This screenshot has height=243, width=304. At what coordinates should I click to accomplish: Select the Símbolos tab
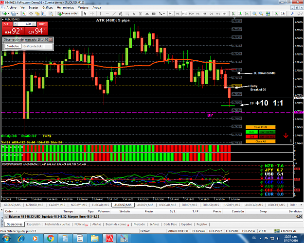[13, 46]
